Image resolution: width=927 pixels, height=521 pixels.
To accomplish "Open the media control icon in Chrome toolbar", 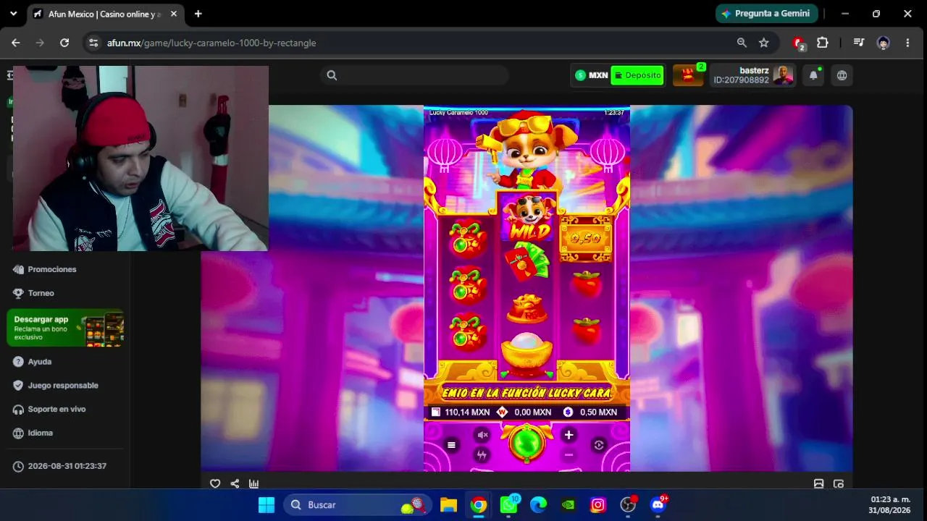I will (859, 43).
